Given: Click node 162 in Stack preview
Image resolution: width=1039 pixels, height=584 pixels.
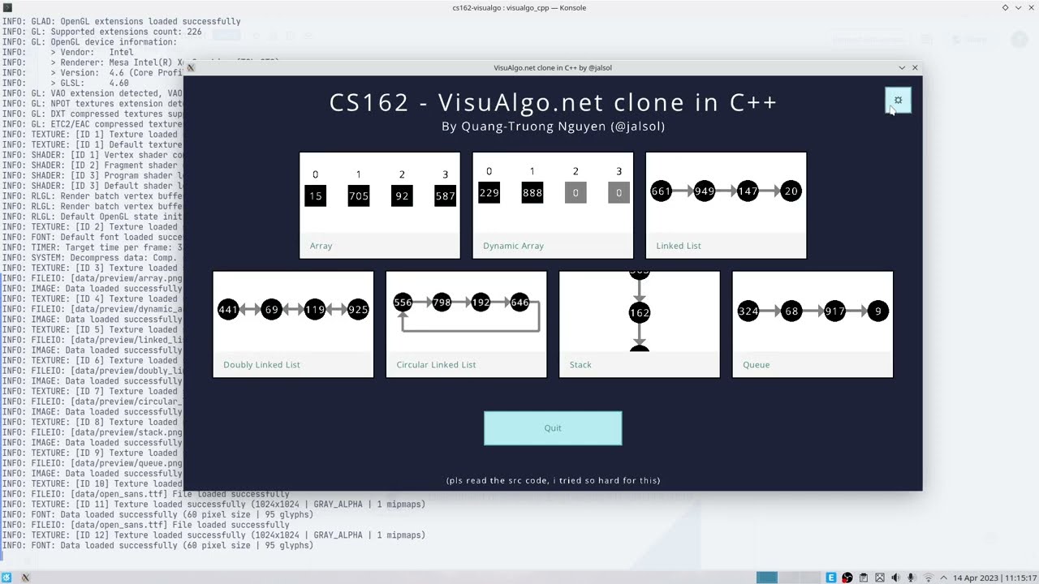Looking at the screenshot, I should pos(640,312).
